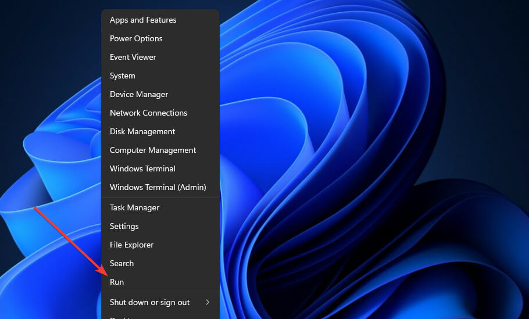
Task: Launch File Explorer
Action: pyautogui.click(x=131, y=245)
